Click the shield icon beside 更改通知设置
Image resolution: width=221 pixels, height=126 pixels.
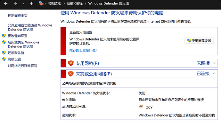point(4,36)
